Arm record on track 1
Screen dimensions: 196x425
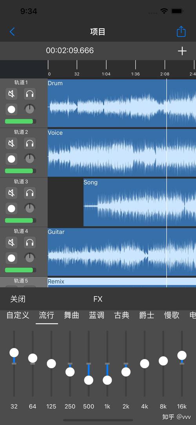click(x=11, y=109)
